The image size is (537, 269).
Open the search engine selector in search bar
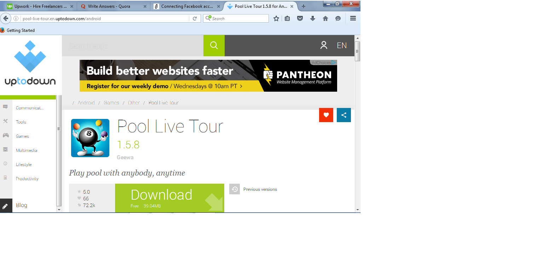[208, 18]
